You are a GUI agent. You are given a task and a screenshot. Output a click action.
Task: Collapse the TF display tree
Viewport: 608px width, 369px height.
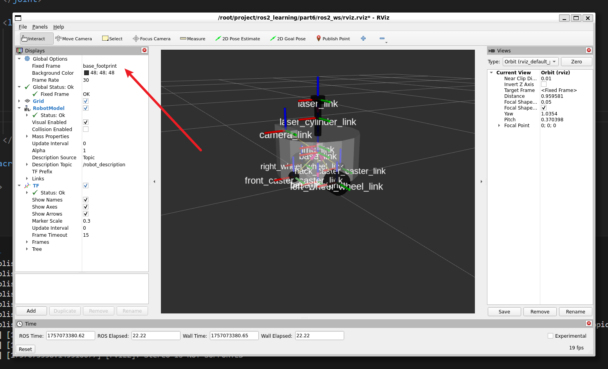(19, 186)
